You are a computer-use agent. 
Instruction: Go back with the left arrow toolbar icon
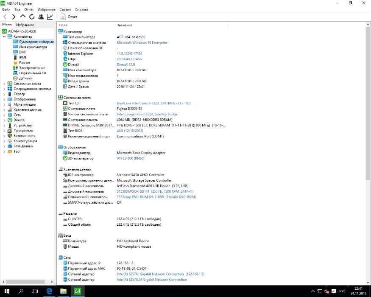tap(5, 17)
